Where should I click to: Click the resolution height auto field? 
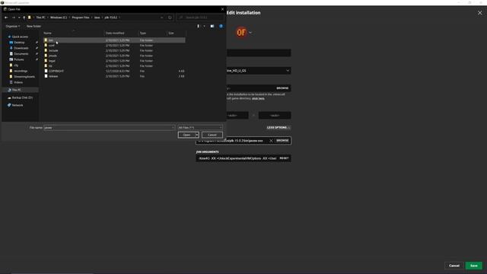(275, 116)
